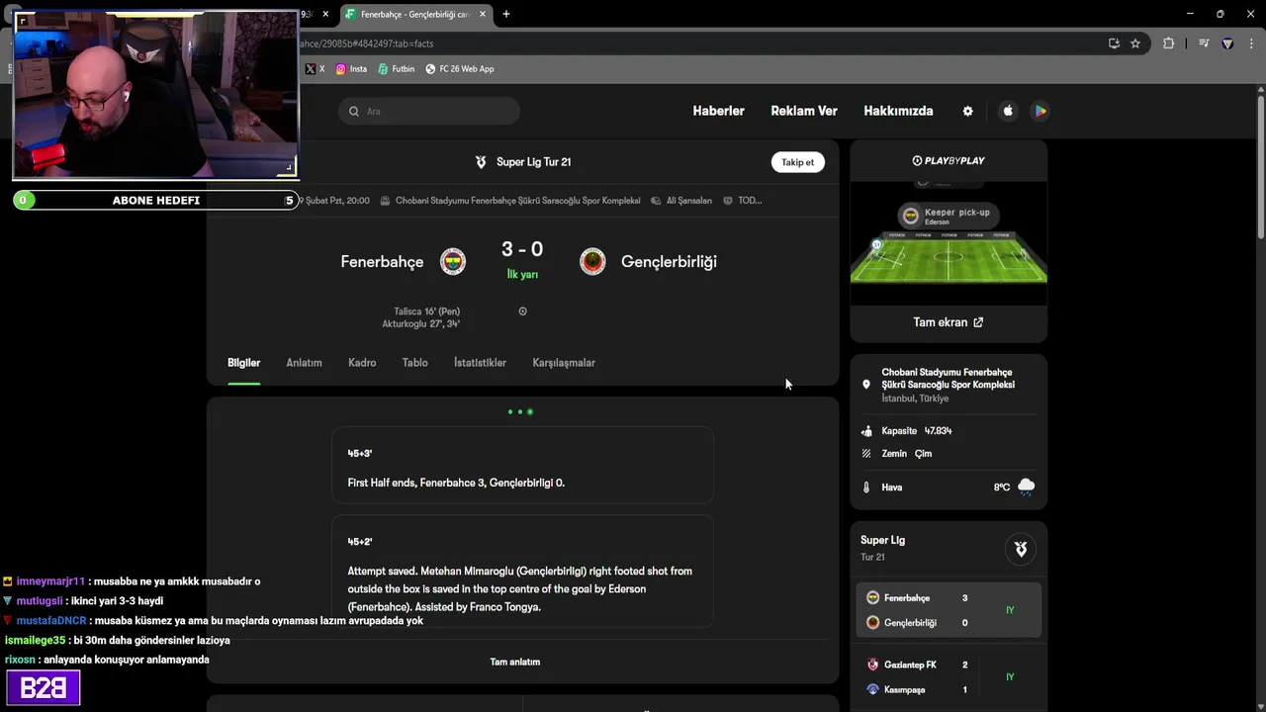This screenshot has height=712, width=1266.
Task: Click the referee name Ali Şansalan
Action: click(x=688, y=201)
